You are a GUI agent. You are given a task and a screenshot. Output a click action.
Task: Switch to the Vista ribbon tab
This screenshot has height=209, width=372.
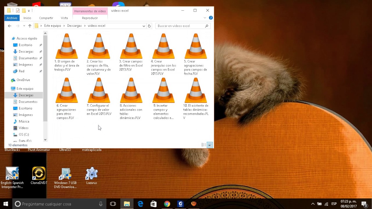[64, 18]
